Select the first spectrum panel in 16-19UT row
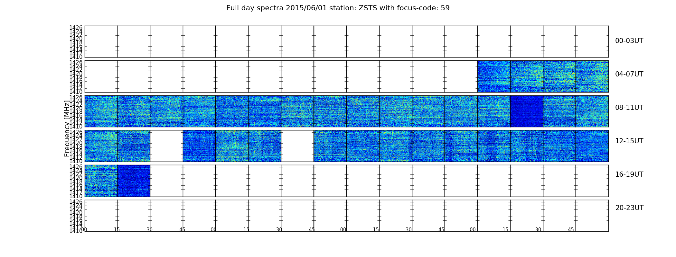Image resolution: width=676 pixels, height=257 pixels. 101,181
